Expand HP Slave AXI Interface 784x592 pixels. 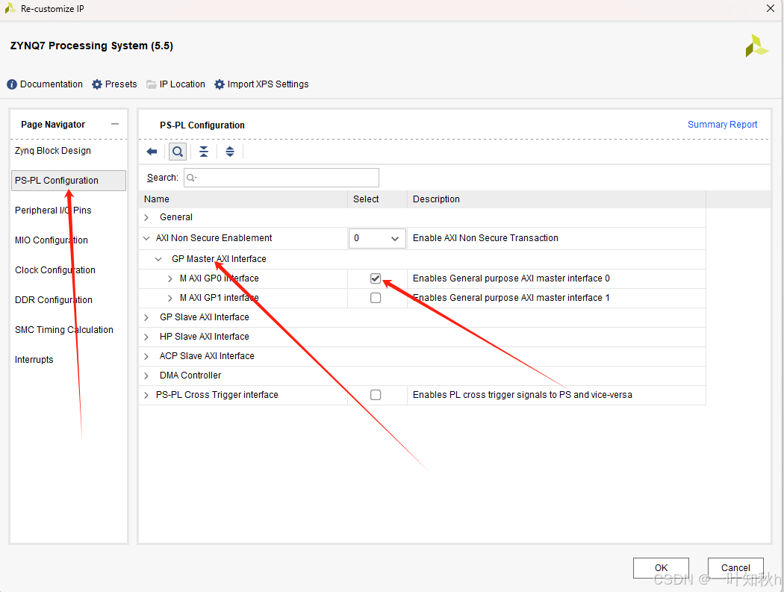point(146,337)
